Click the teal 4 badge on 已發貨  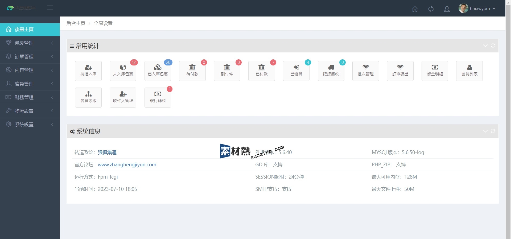308,62
